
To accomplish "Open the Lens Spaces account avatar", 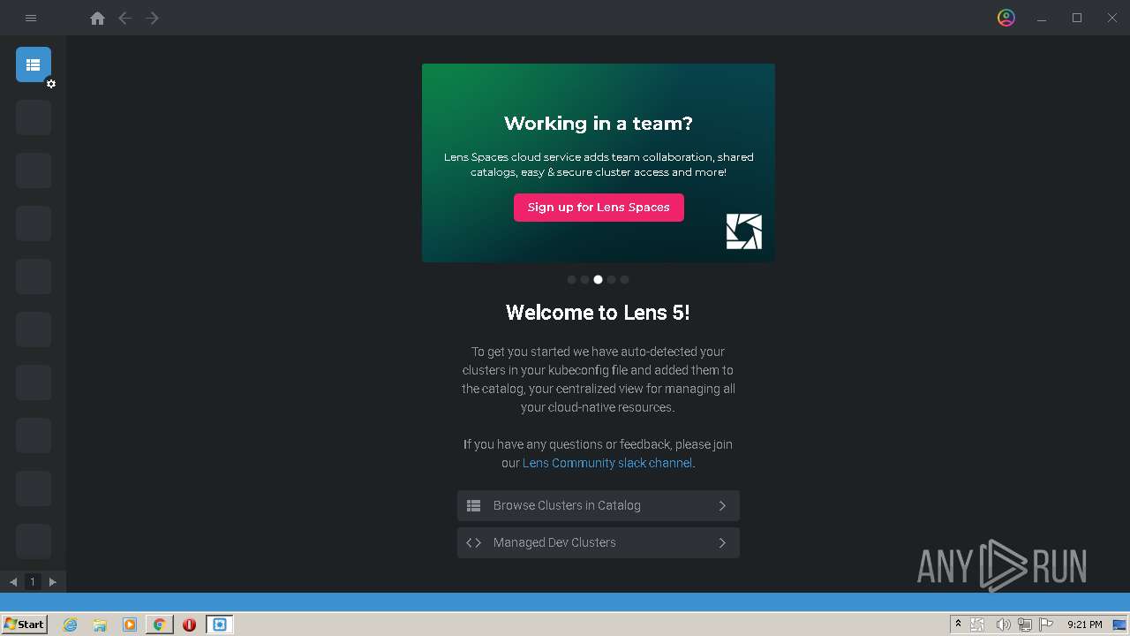I will point(1006,18).
